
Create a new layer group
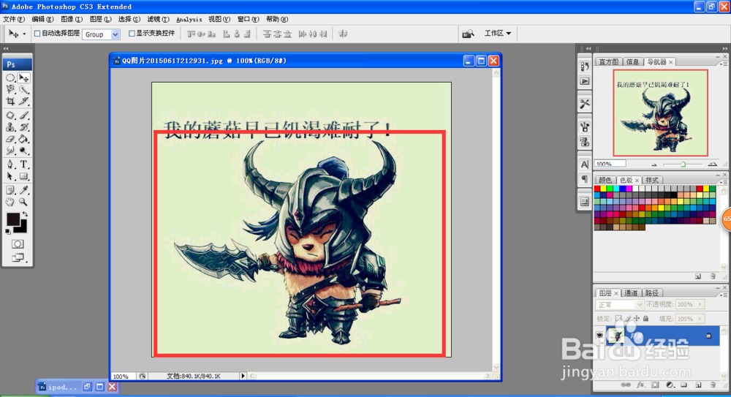[683, 385]
